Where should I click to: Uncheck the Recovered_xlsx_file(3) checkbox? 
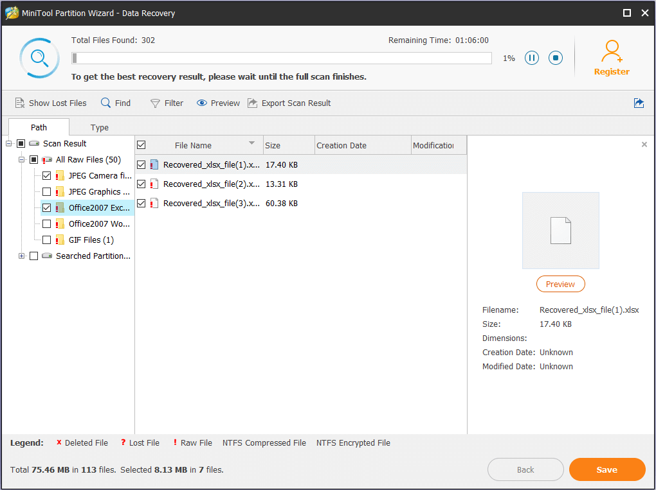(141, 203)
